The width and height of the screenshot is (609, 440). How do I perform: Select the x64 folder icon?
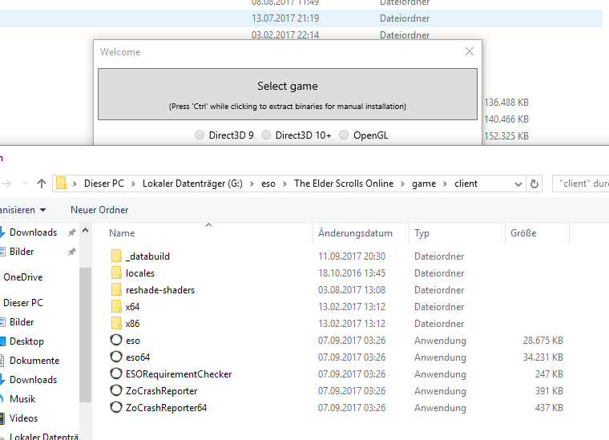click(116, 307)
